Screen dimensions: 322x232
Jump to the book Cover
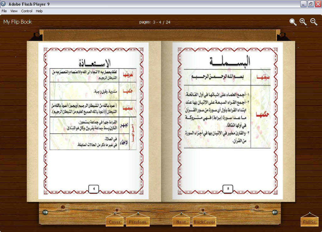pos(114,222)
